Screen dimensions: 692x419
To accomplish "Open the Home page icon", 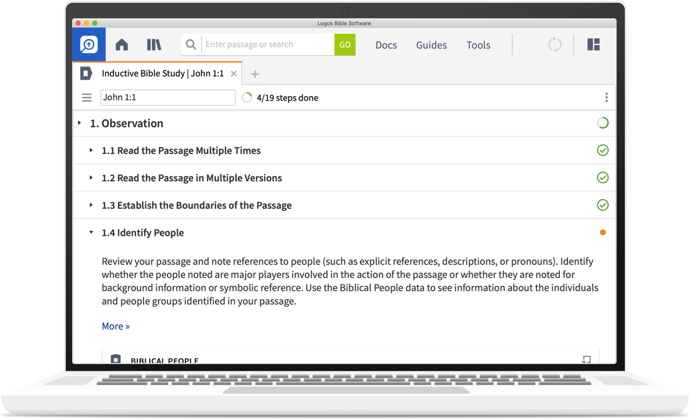I will [x=121, y=45].
